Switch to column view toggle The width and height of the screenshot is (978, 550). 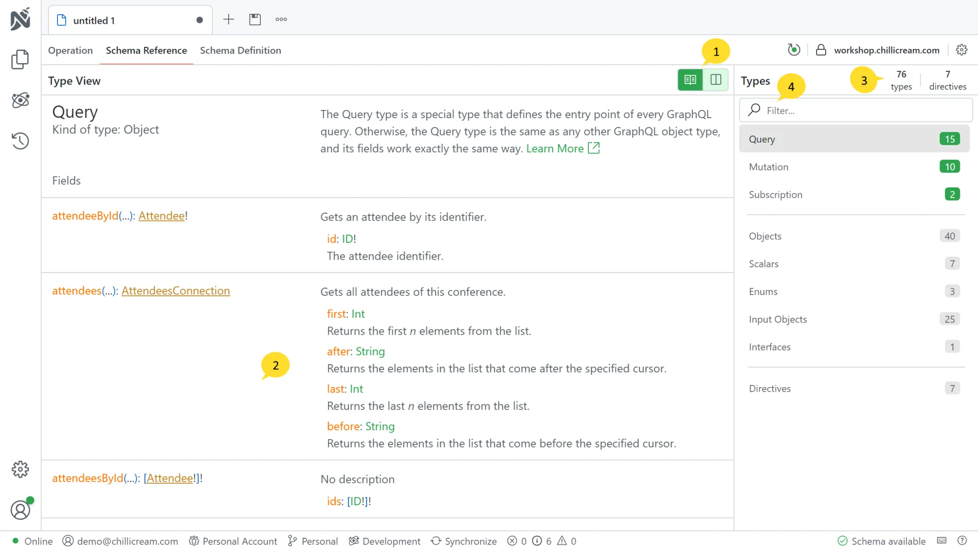point(716,80)
